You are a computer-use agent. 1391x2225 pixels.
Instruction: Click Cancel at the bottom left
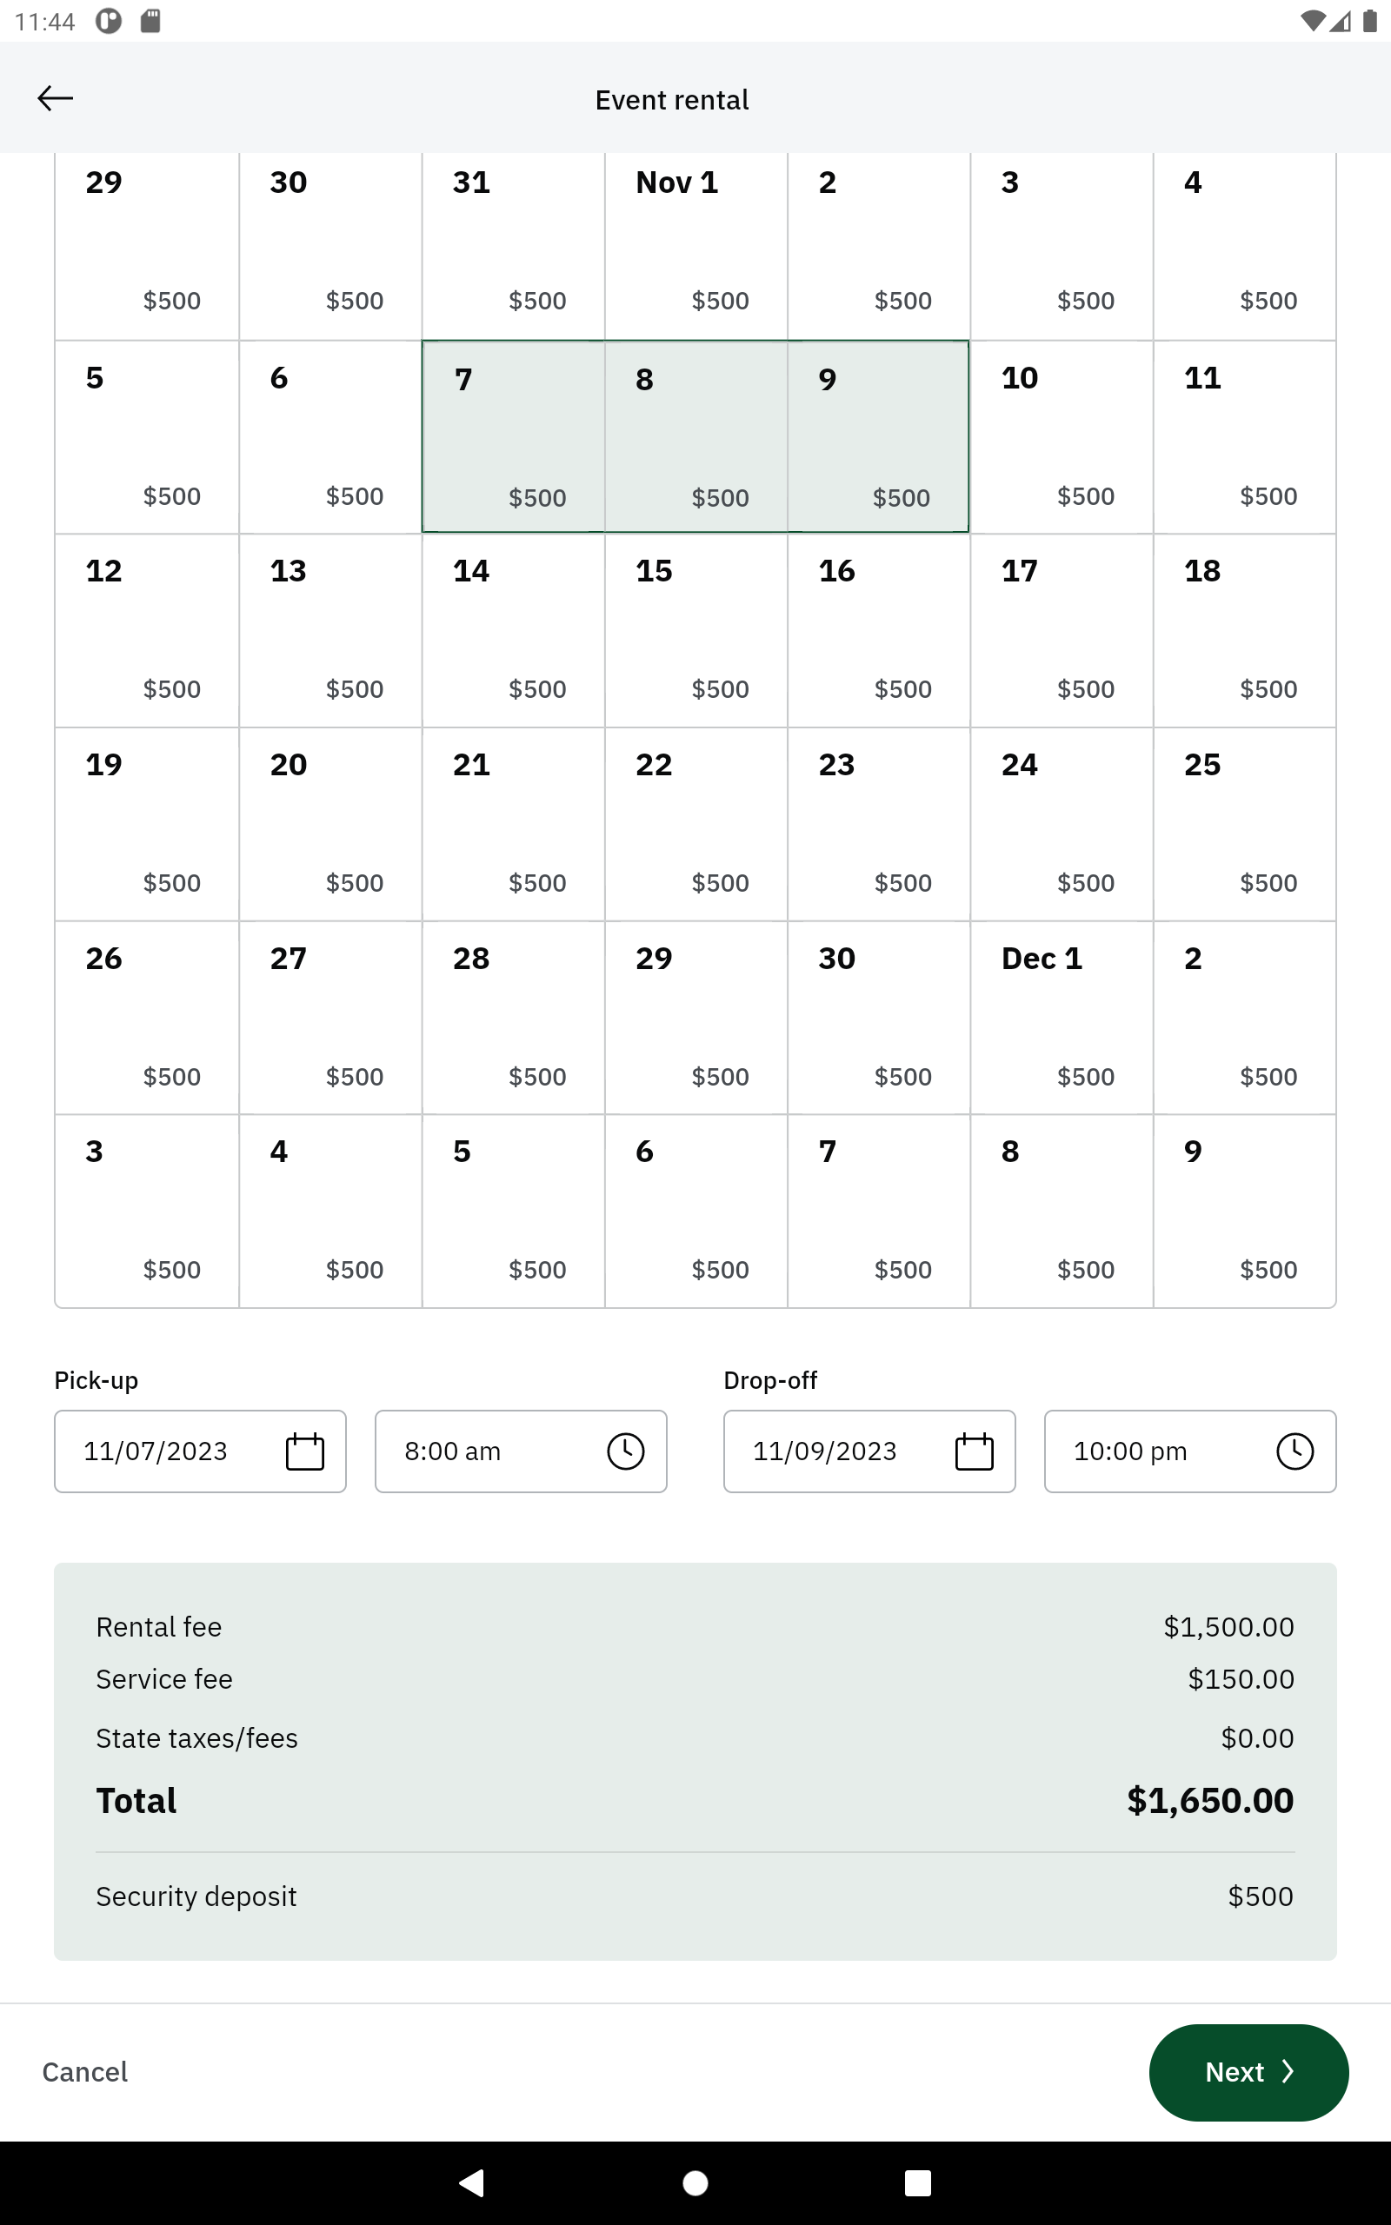click(x=84, y=2072)
